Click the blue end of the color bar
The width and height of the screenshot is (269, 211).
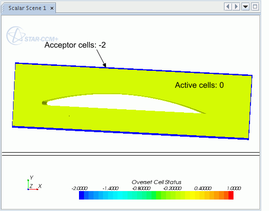coord(81,195)
